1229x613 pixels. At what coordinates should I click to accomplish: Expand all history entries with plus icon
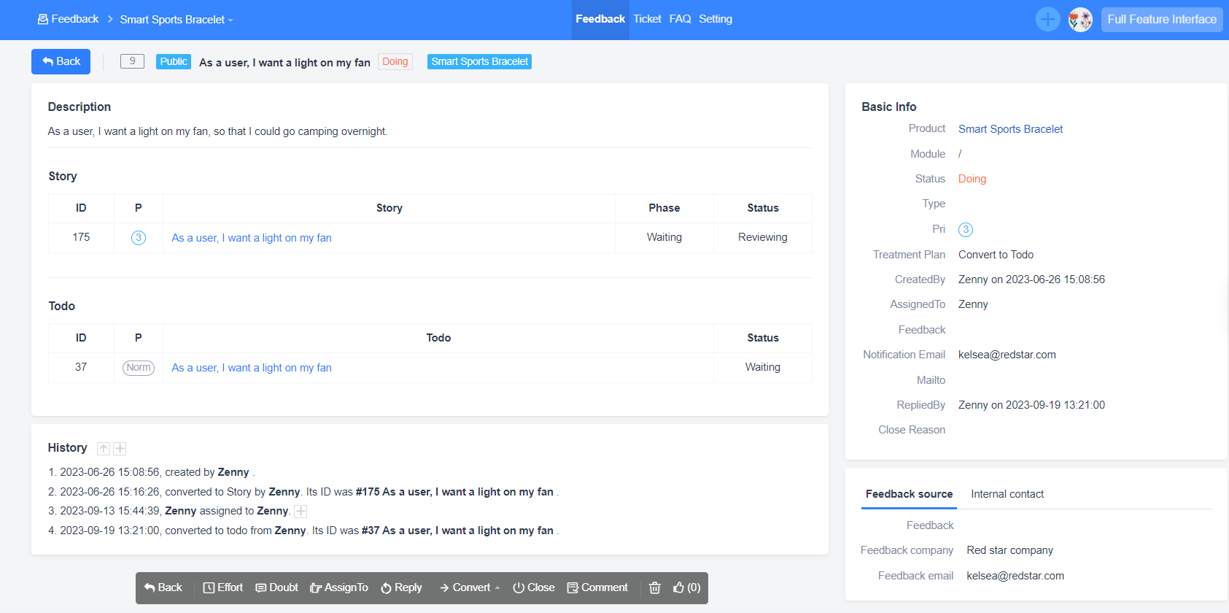120,449
